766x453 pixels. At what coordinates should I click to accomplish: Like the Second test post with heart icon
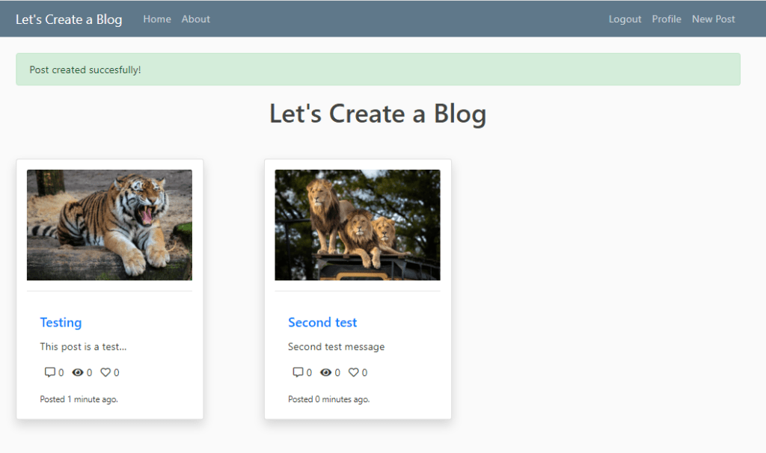(x=354, y=372)
